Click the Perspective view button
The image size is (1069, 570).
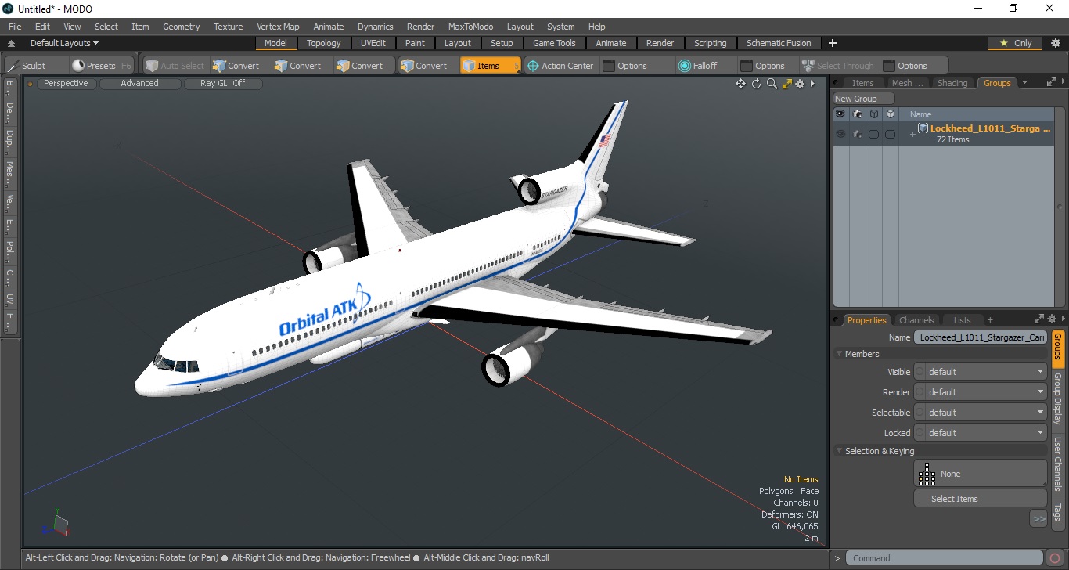(x=66, y=83)
